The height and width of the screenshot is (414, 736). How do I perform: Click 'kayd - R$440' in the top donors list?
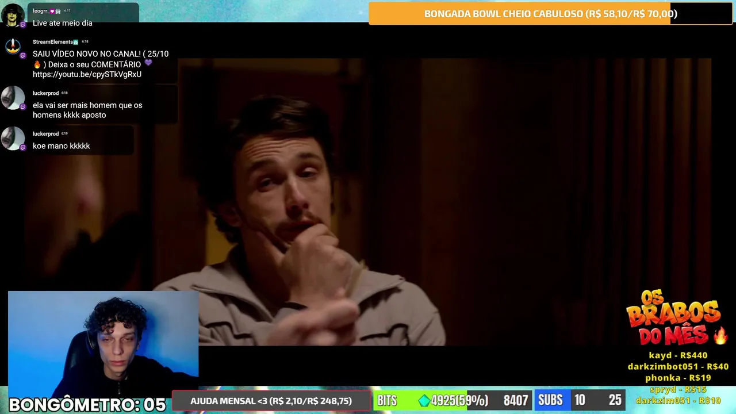tap(678, 355)
